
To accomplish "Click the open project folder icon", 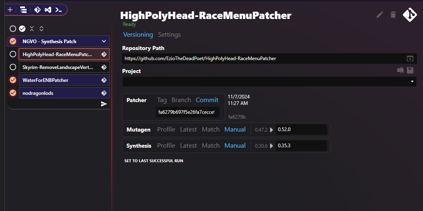I will (400, 70).
